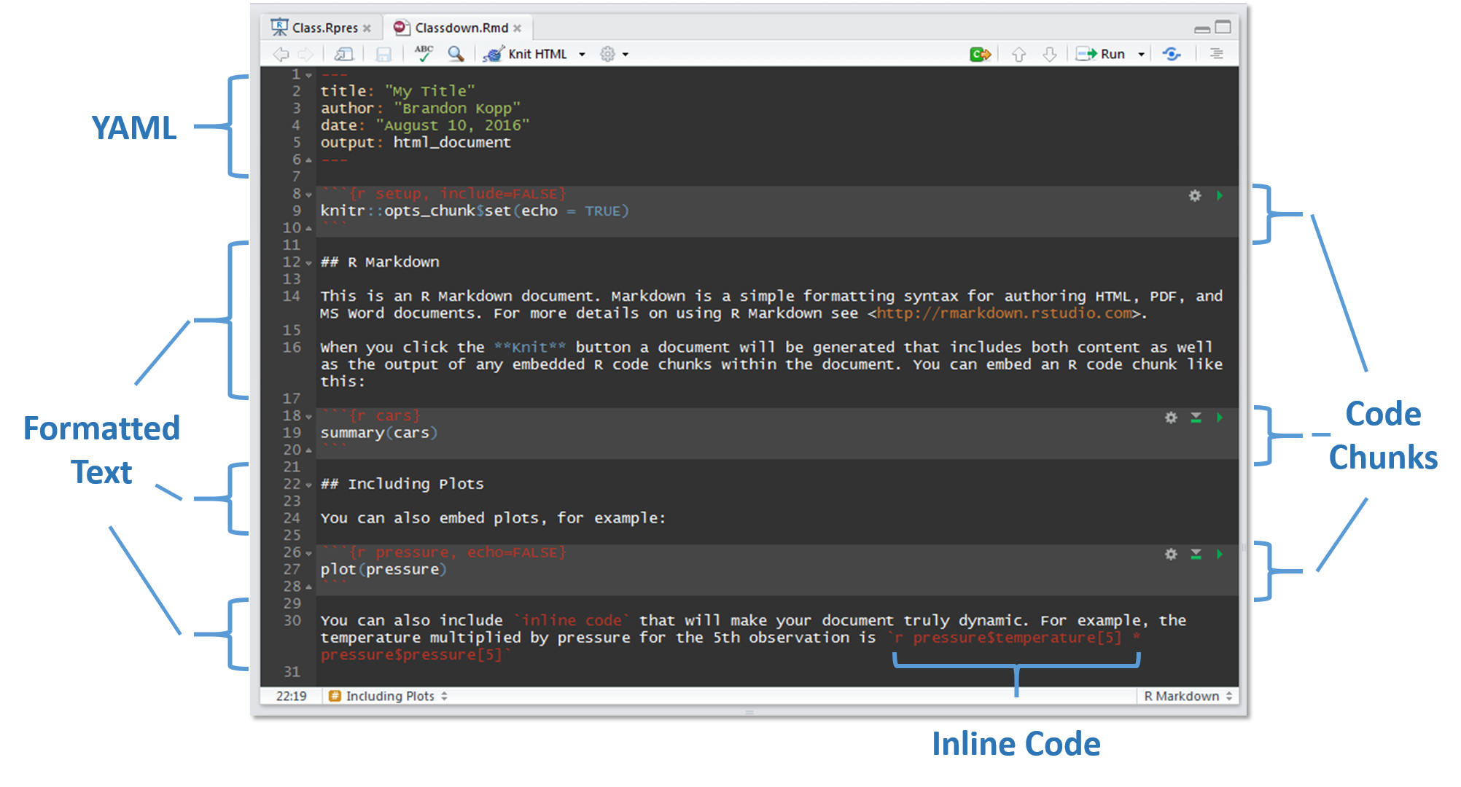Open the Knit HTML format dropdown
This screenshot has width=1461, height=787.
(x=582, y=55)
